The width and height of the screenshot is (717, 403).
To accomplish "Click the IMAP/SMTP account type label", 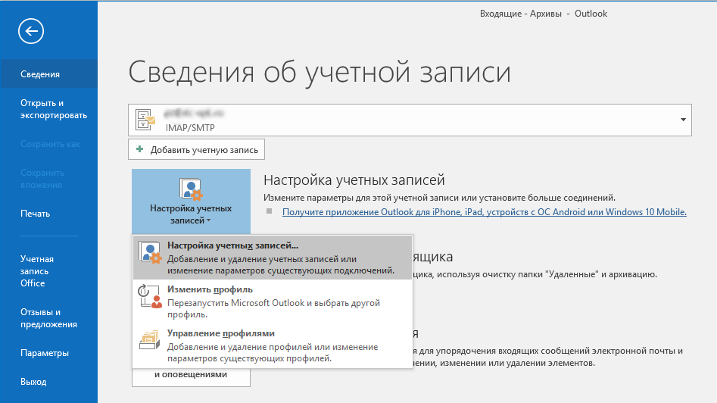I will [x=190, y=127].
